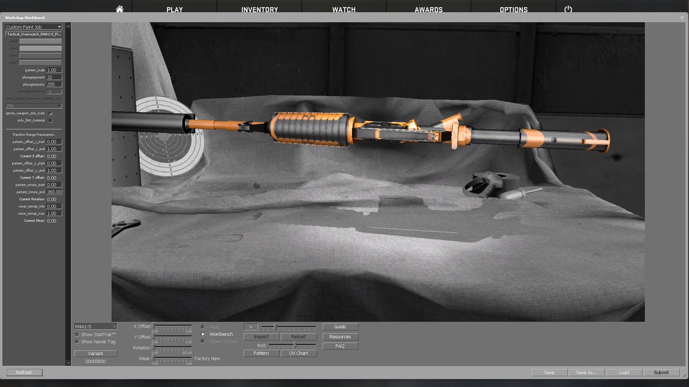Click the Rotation slider
The width and height of the screenshot is (689, 387).
pos(172,347)
